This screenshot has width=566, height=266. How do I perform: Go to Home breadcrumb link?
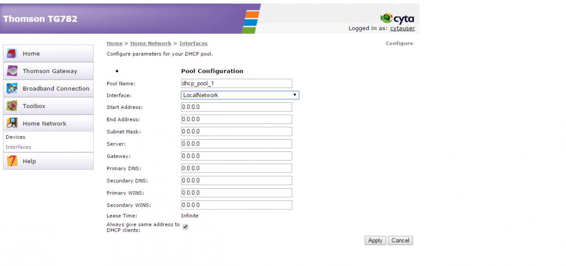click(x=115, y=43)
